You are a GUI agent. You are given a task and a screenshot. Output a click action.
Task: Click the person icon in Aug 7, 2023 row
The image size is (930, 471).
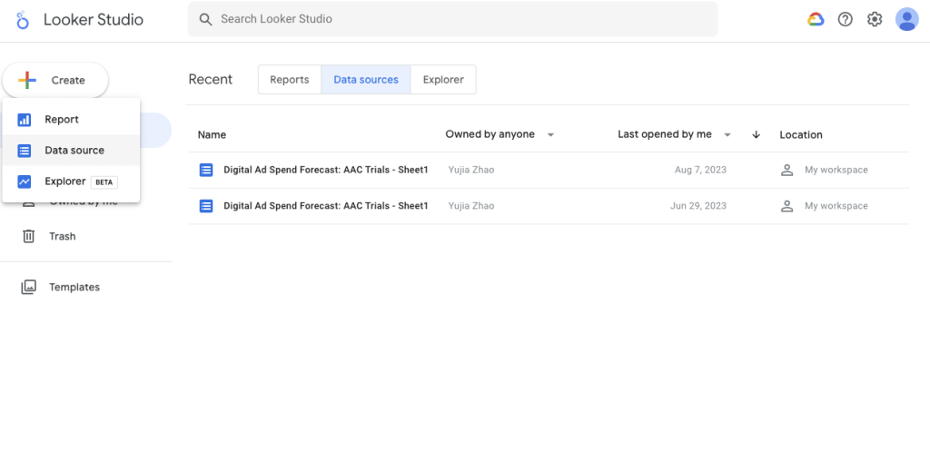(787, 170)
